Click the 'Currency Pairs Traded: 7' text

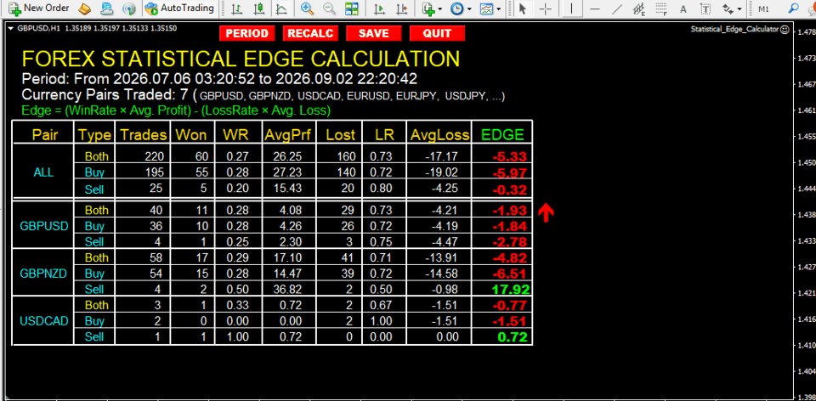pos(105,96)
